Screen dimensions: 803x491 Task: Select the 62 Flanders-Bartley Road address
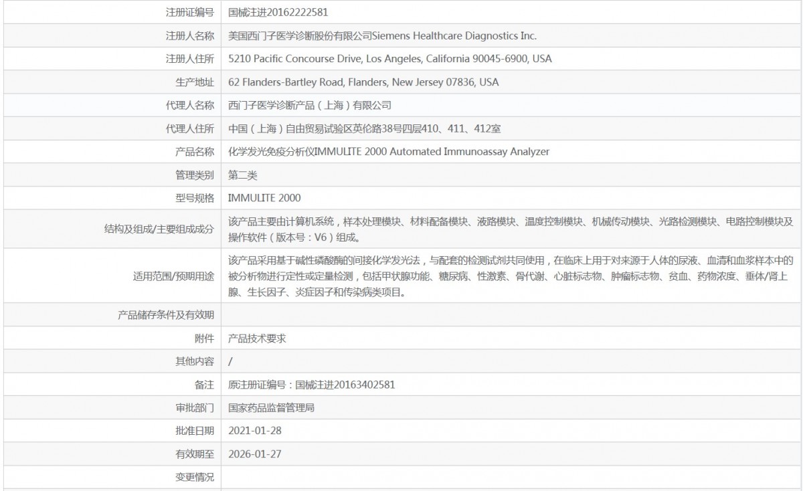coord(363,82)
